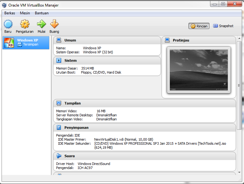Open the Tampilan section heading
Viewport: 244px width, 184px height.
pos(73,103)
